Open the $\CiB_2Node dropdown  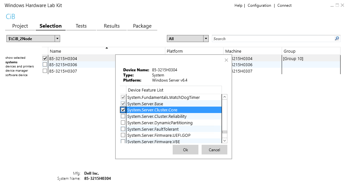point(57,39)
